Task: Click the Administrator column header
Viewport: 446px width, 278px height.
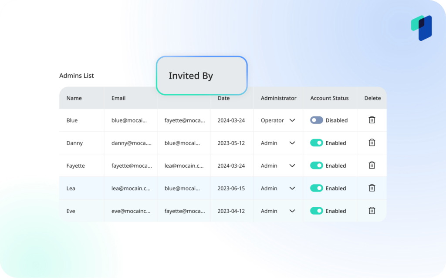Action: [278, 98]
